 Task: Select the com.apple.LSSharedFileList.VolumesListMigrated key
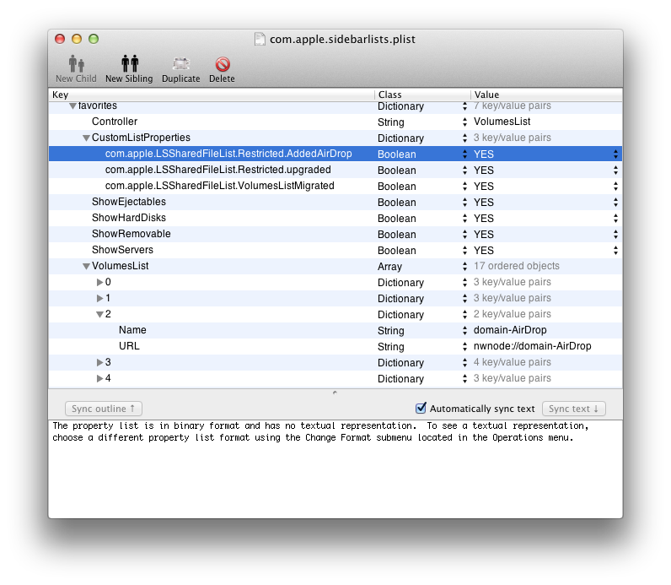[219, 186]
